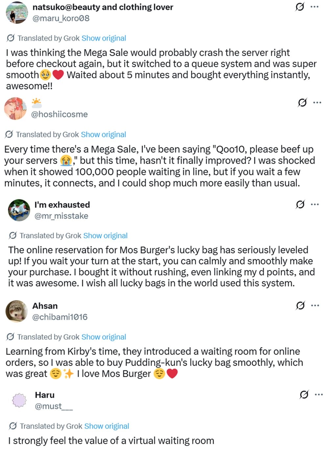Click Grok icon on @mr_misstake's post
The height and width of the screenshot is (454, 327).
pos(300,204)
